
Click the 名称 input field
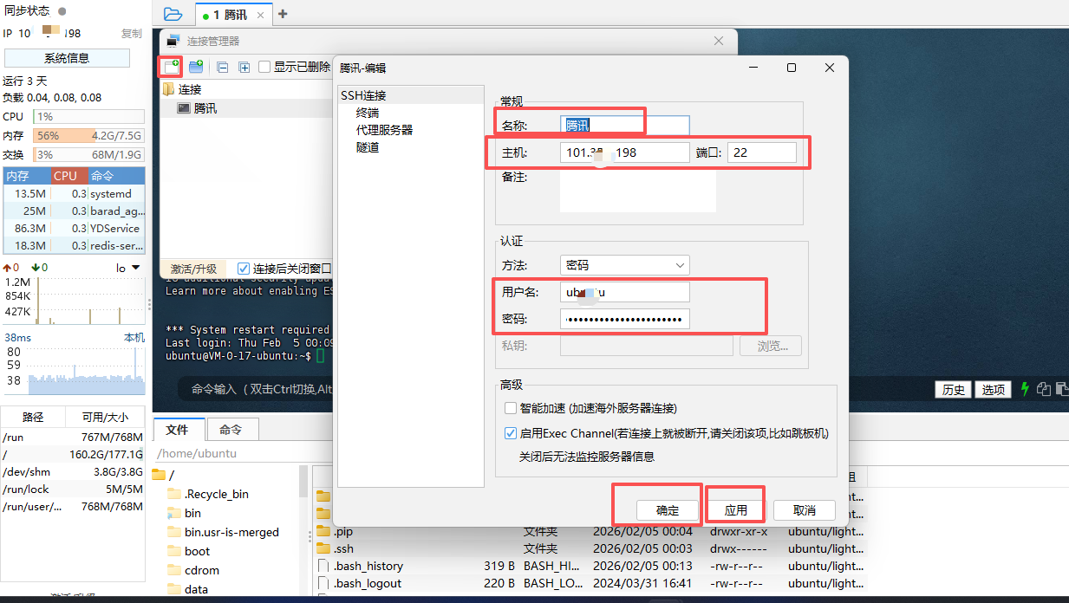click(624, 126)
